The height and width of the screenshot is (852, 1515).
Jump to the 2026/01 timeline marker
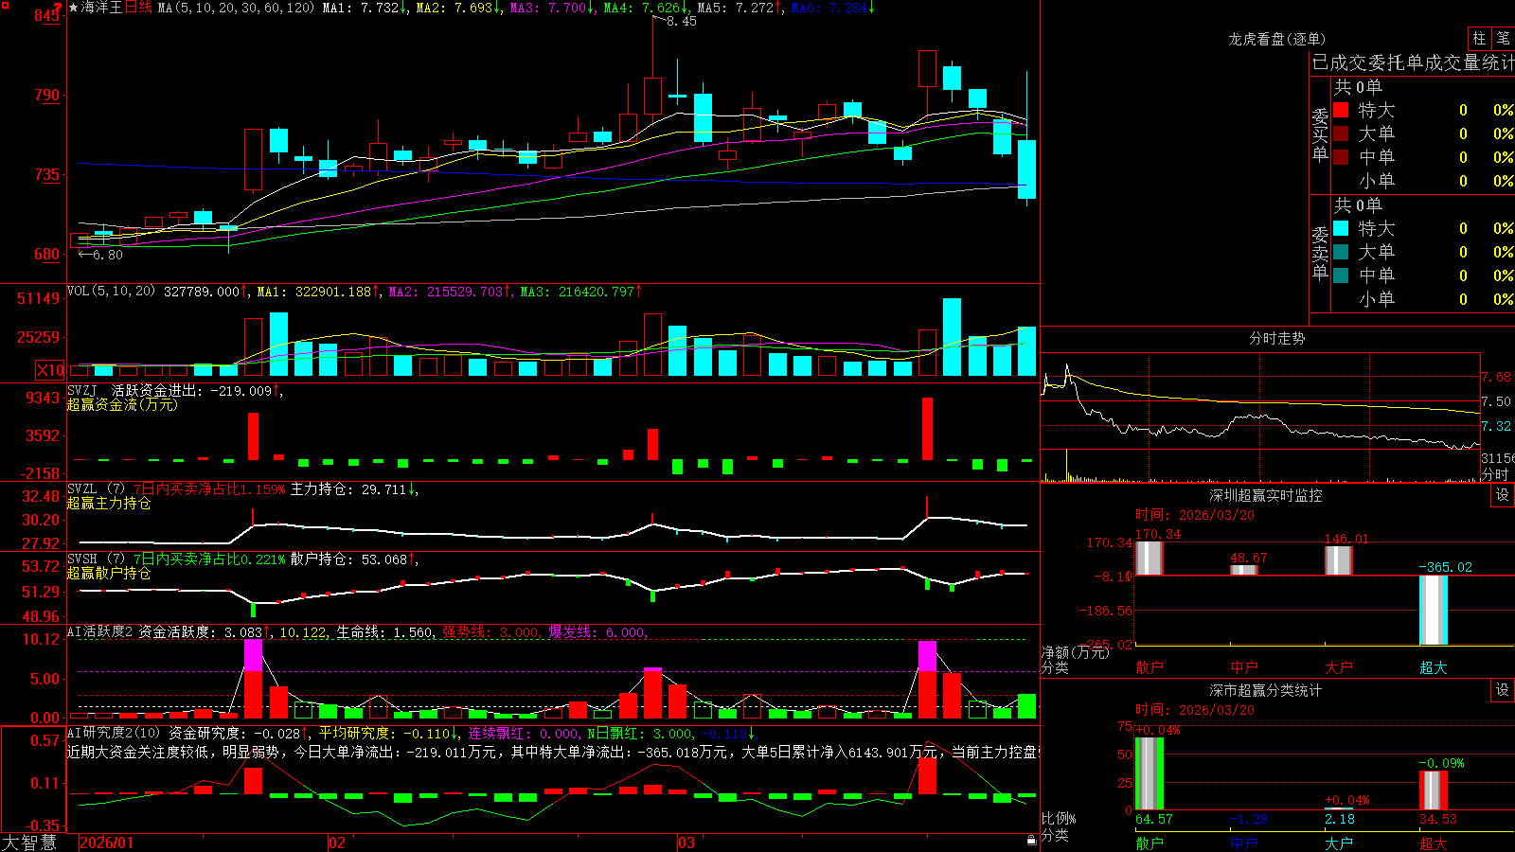tap(107, 843)
